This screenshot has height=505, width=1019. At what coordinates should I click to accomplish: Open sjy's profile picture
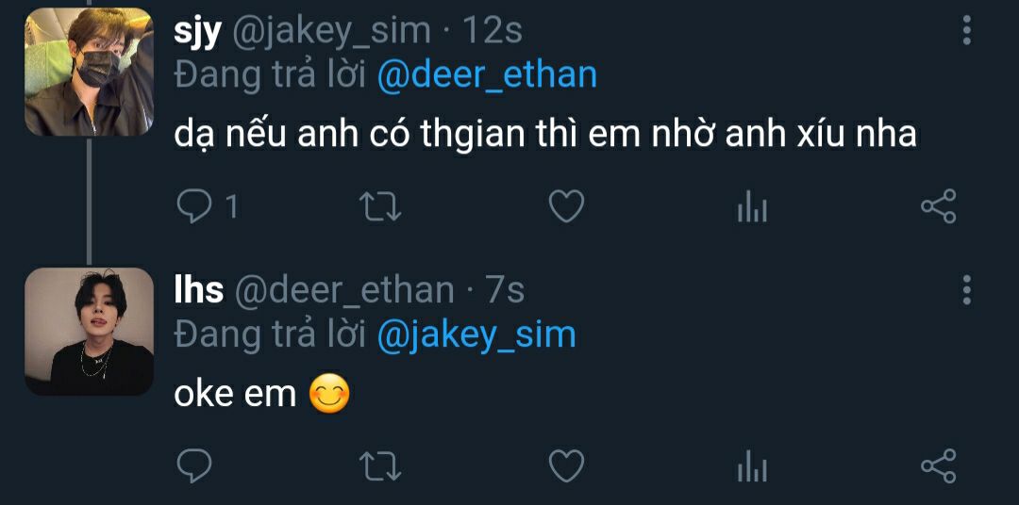pyautogui.click(x=89, y=72)
